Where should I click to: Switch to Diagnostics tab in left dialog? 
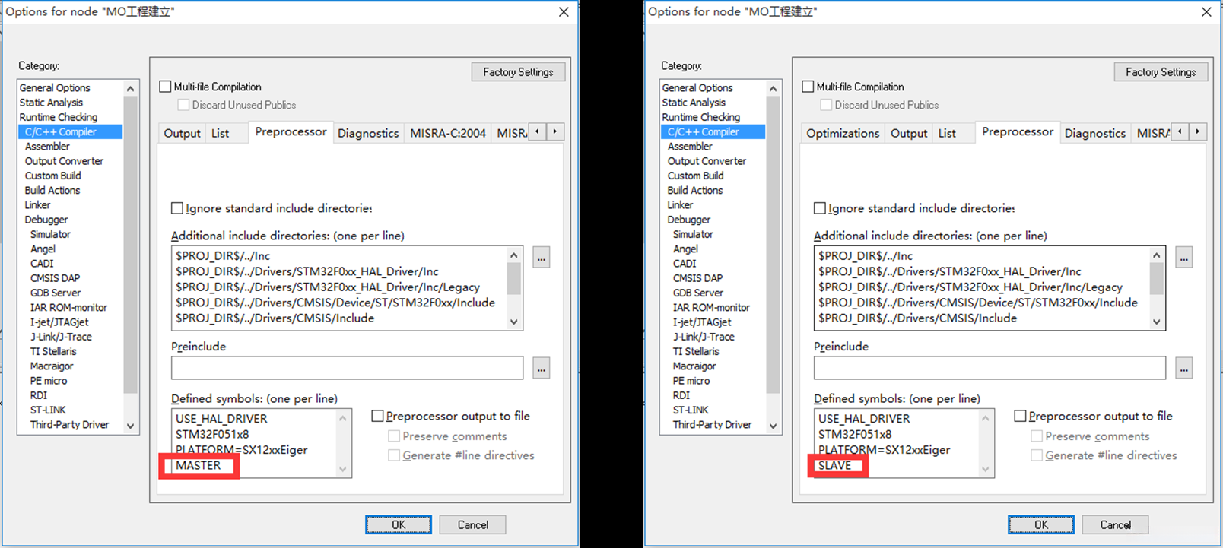[368, 133]
